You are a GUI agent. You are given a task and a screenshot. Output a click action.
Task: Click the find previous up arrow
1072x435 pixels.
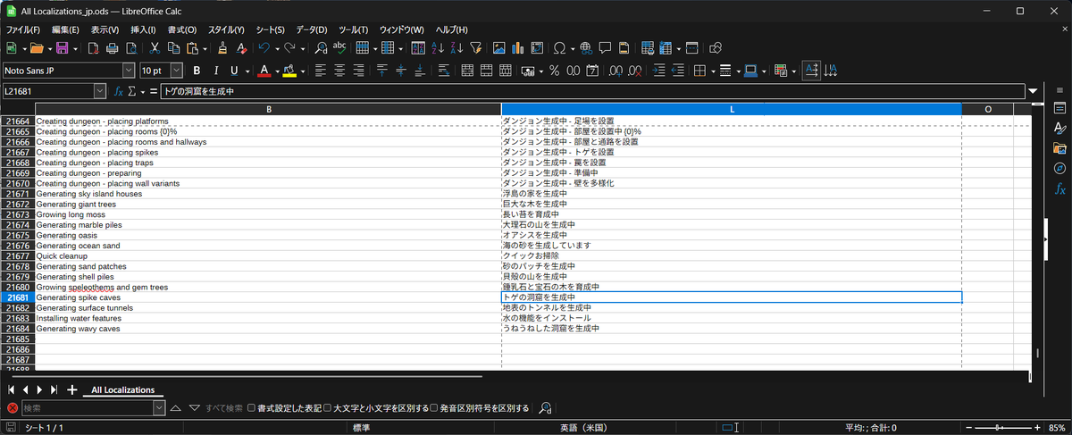[x=176, y=408]
